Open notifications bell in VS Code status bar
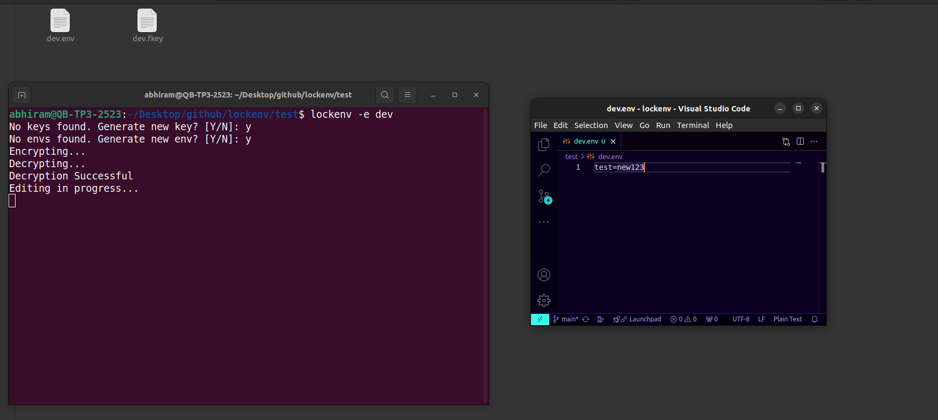Image resolution: width=938 pixels, height=420 pixels. [815, 319]
